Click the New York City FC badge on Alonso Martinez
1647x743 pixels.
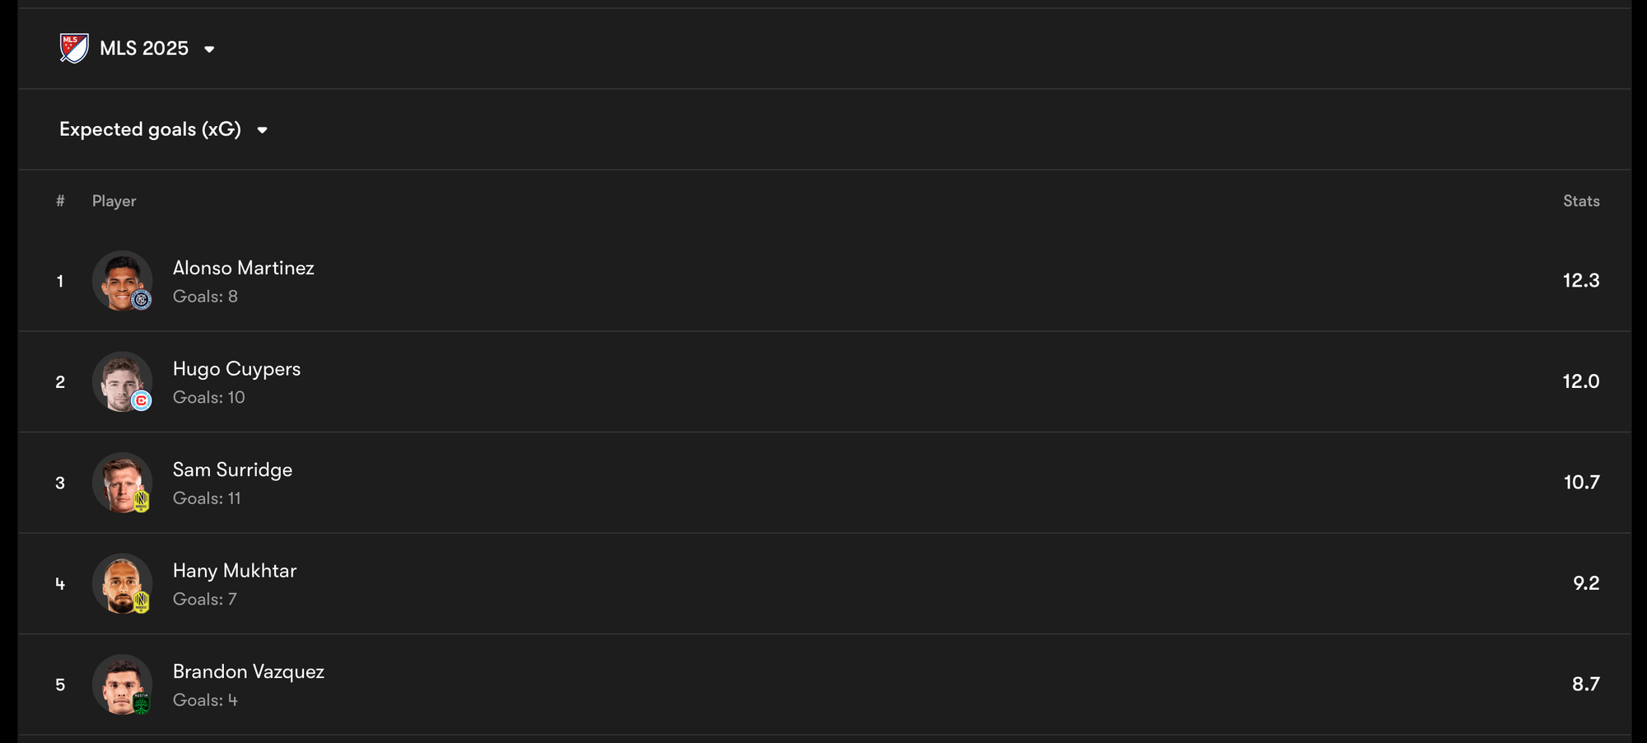point(142,300)
